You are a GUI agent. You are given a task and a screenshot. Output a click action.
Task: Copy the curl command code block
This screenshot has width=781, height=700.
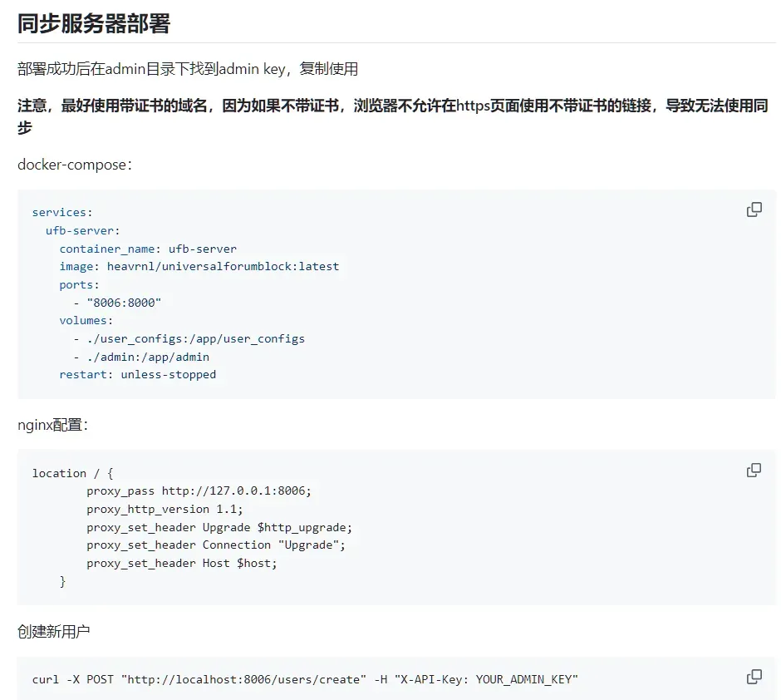click(754, 677)
